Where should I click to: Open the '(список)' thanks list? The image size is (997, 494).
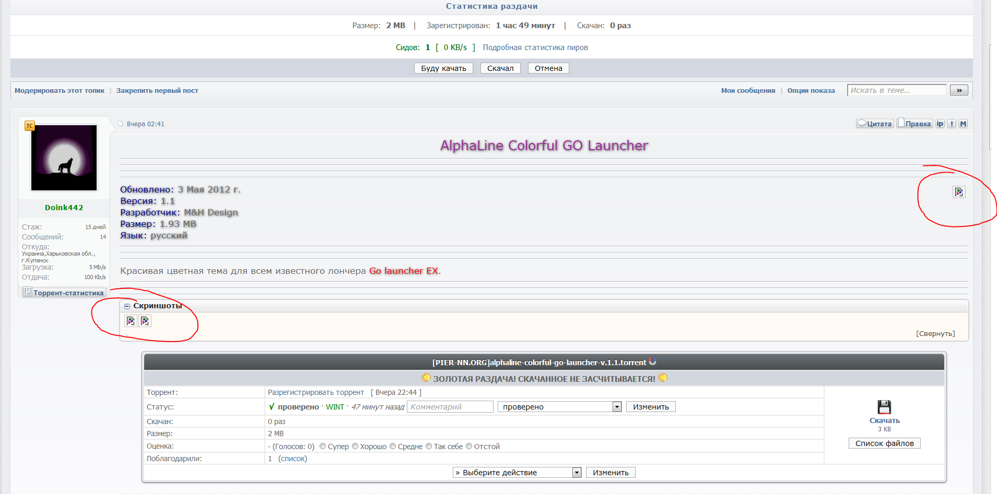click(292, 459)
